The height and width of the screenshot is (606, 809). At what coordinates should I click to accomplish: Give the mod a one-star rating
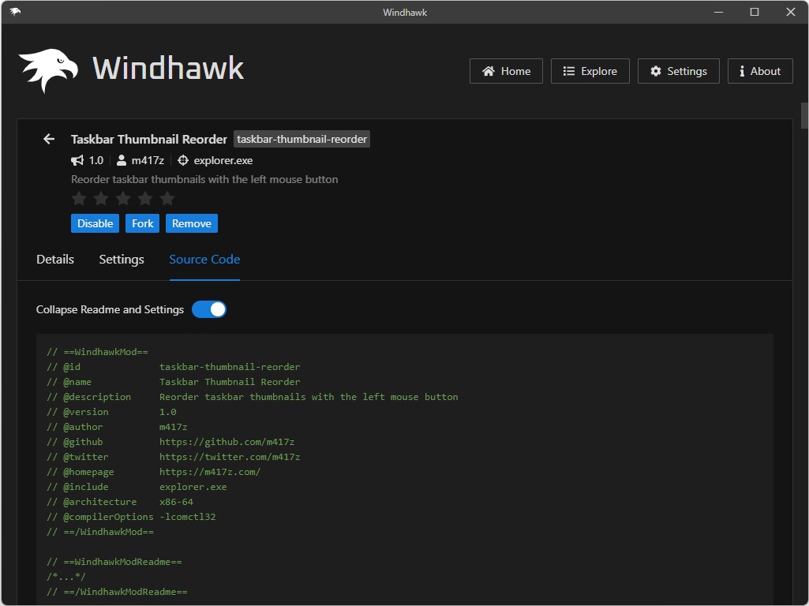(x=78, y=198)
